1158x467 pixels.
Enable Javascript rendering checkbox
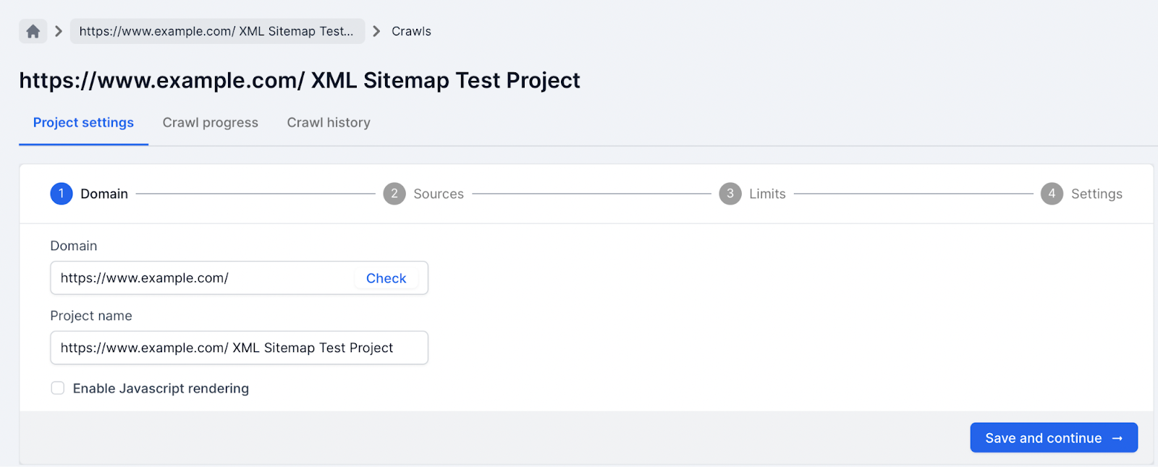[x=58, y=388]
